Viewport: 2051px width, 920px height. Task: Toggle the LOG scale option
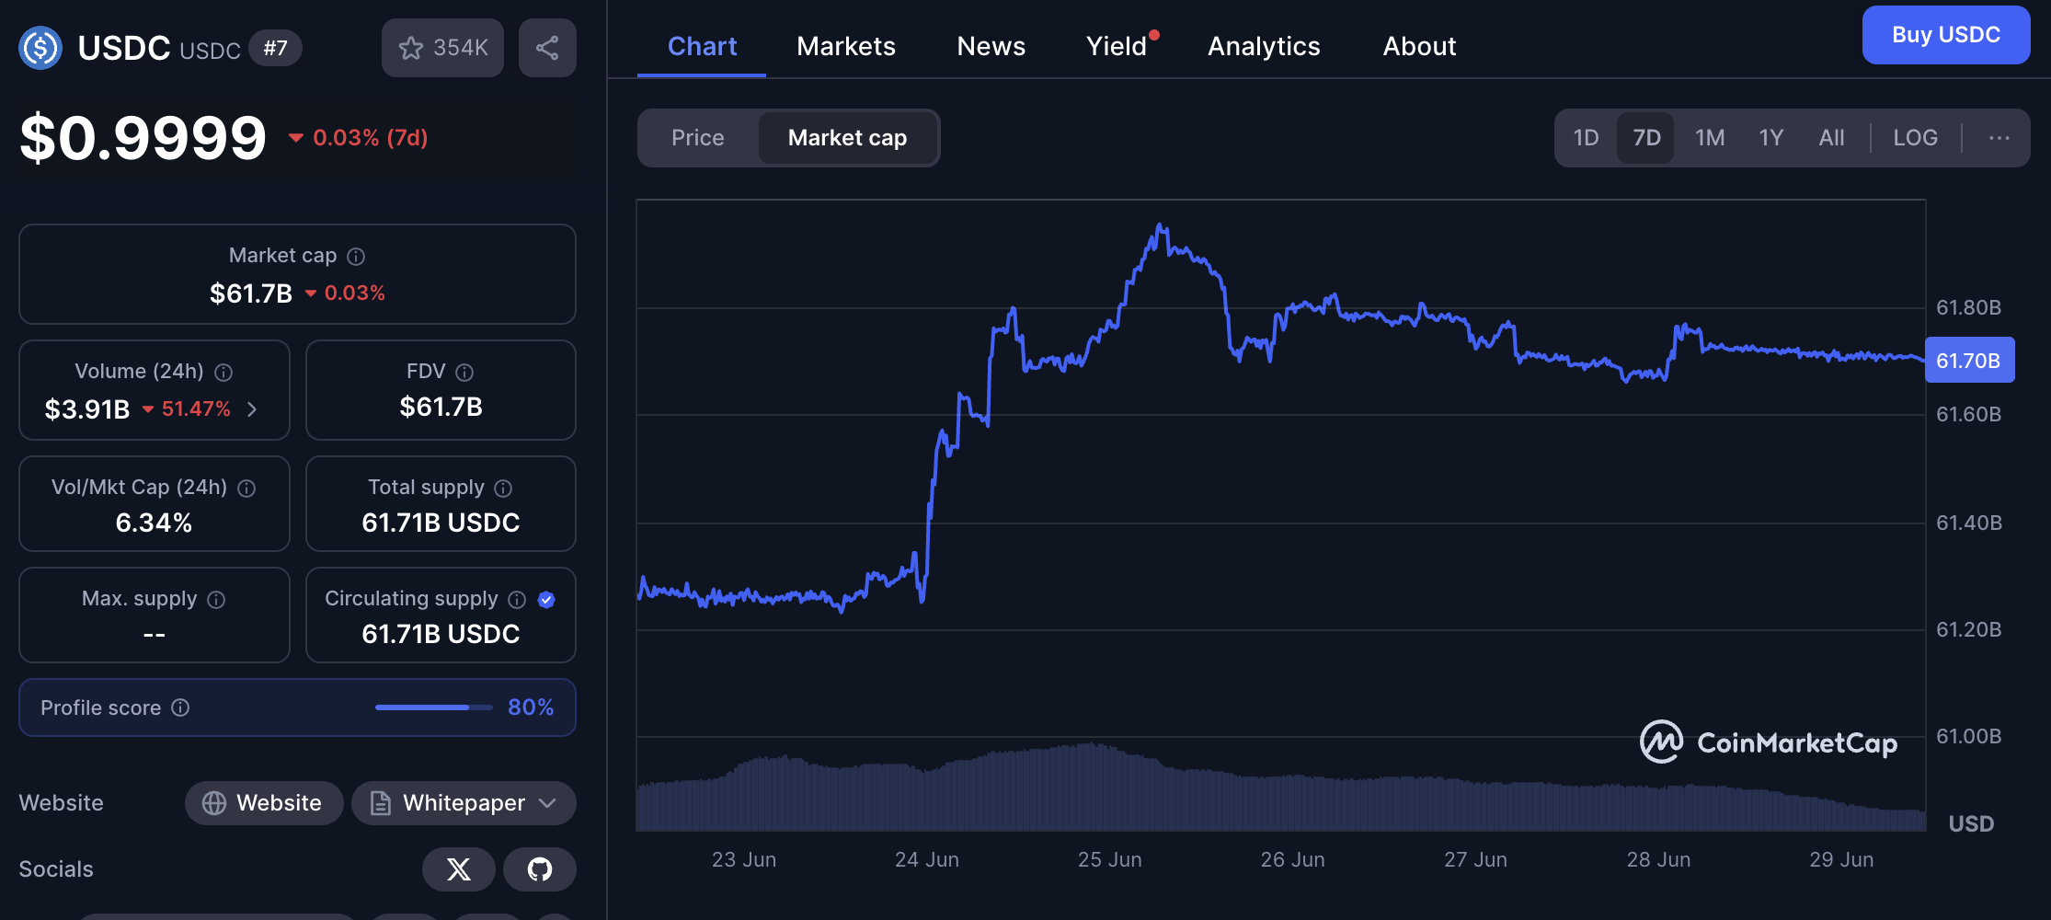pos(1915,138)
